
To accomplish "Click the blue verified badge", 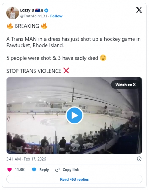I will pos(46,10).
